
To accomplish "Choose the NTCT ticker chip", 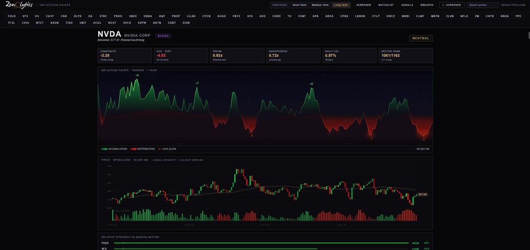I will [x=39, y=23].
